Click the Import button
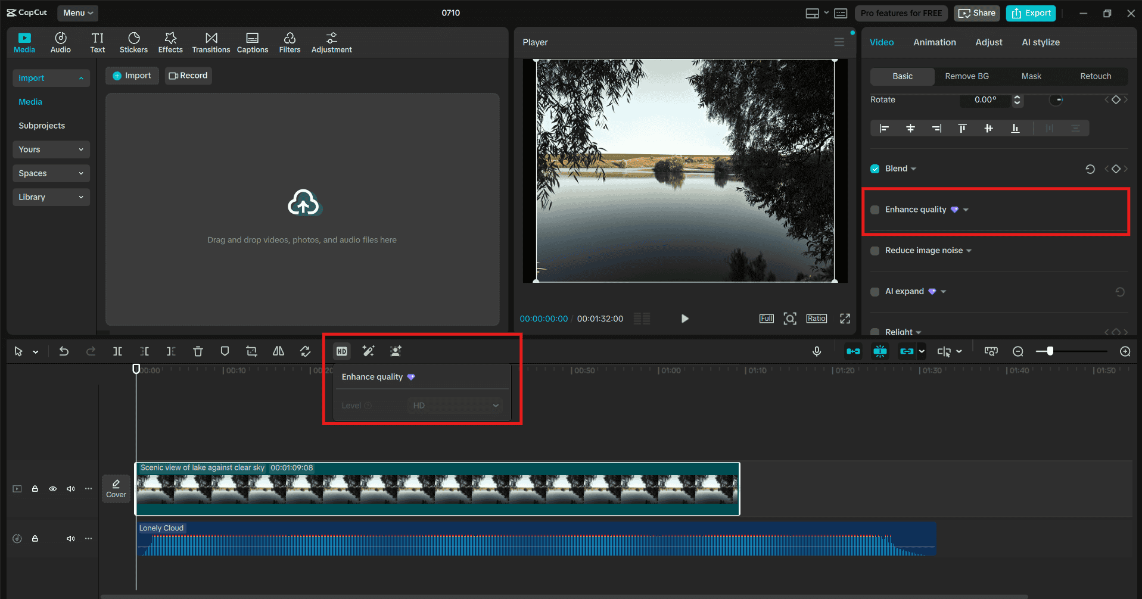The width and height of the screenshot is (1142, 599). (132, 76)
